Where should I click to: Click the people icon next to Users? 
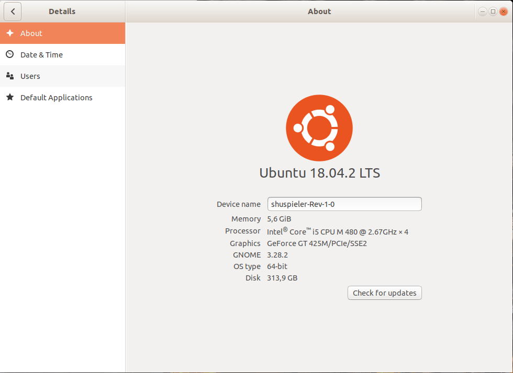pyautogui.click(x=9, y=76)
